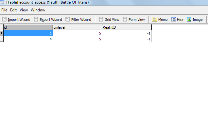The image size is (208, 127).
Task: Click the Form View icon
Action: (125, 19)
